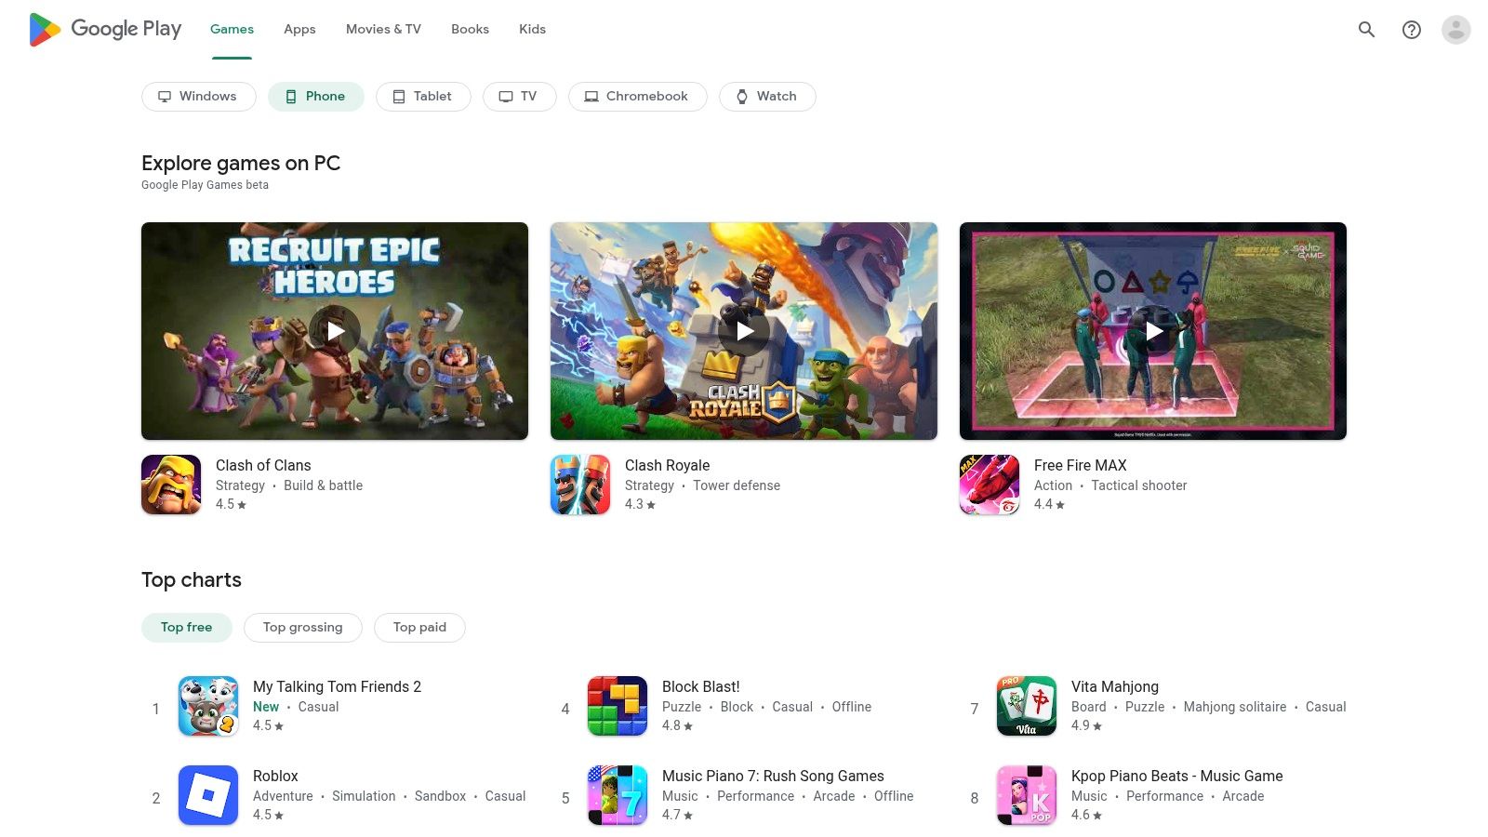
Task: Open My Talking Tom Friends 2 title
Action: pos(337,686)
